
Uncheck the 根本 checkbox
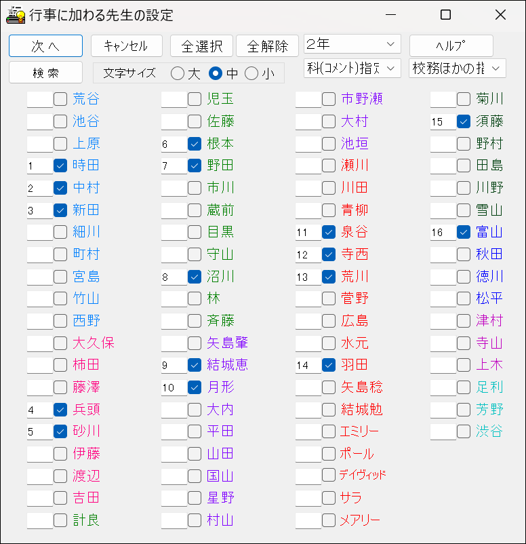pyautogui.click(x=195, y=144)
